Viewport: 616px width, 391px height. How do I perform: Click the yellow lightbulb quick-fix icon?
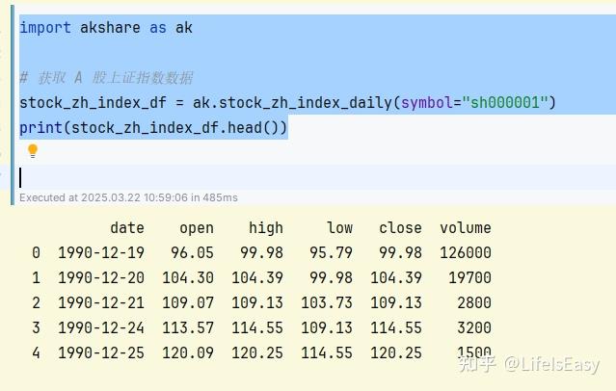[32, 151]
